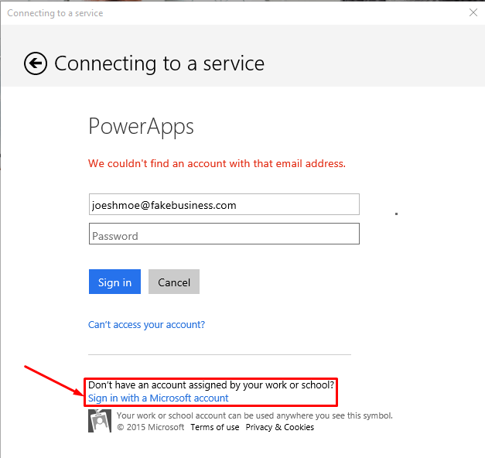Click the email field with joeshmoe@fakebusiness.com
485x458 pixels.
click(x=224, y=204)
